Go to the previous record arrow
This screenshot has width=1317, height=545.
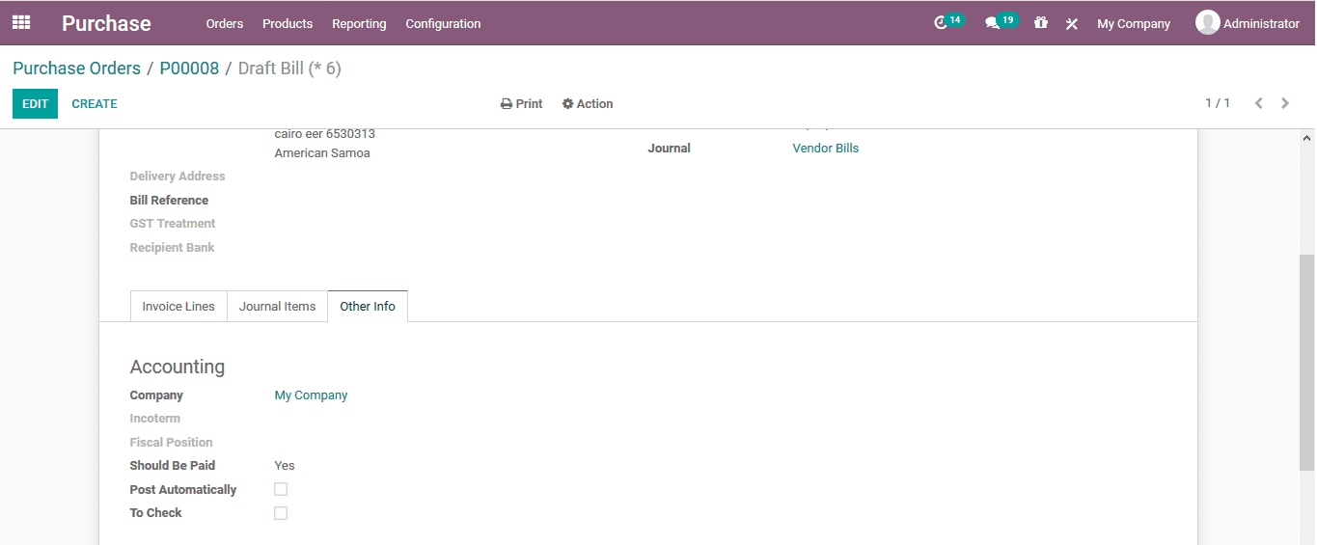pyautogui.click(x=1258, y=103)
